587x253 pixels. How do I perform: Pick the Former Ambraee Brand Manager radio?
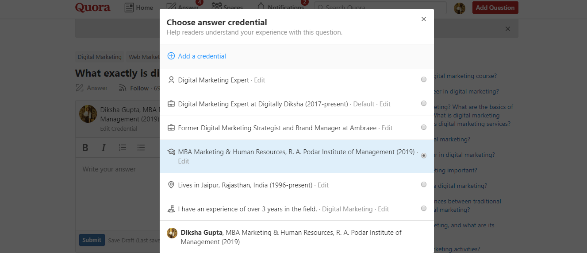tap(424, 128)
